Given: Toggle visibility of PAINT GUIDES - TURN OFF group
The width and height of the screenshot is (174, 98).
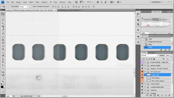Looking at the screenshot, I should [142, 62].
